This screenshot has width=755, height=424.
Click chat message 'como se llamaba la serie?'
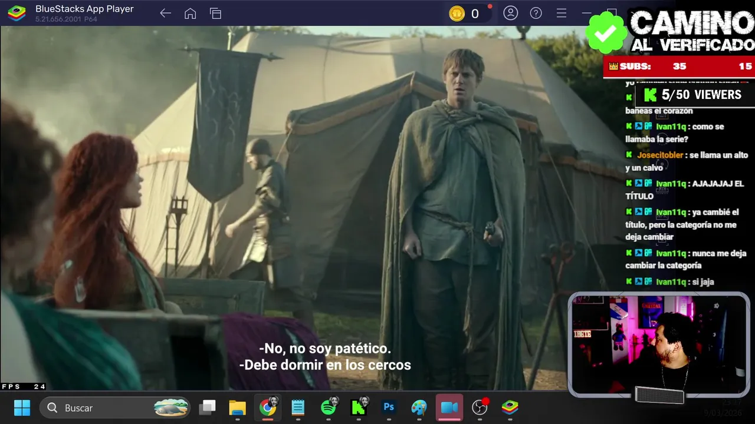click(x=675, y=133)
